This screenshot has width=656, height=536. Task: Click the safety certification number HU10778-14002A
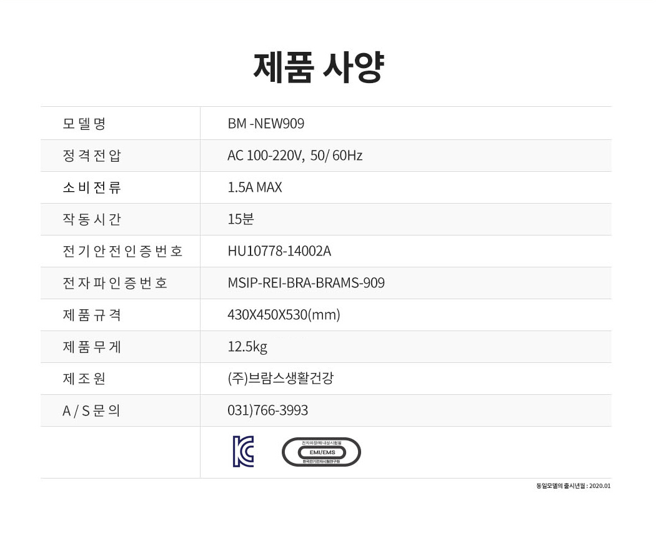coord(279,251)
